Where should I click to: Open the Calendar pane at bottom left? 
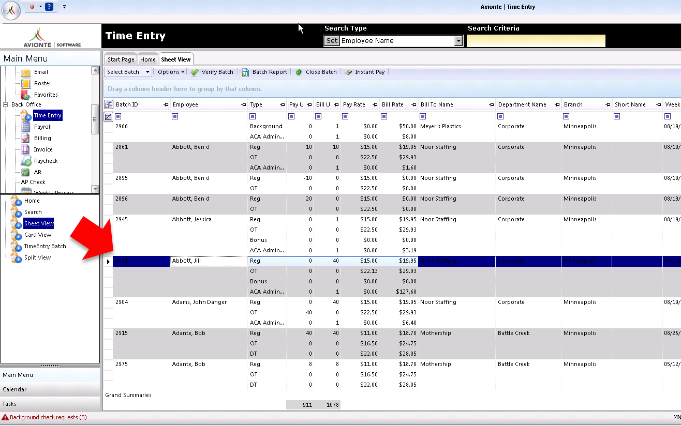coord(50,389)
